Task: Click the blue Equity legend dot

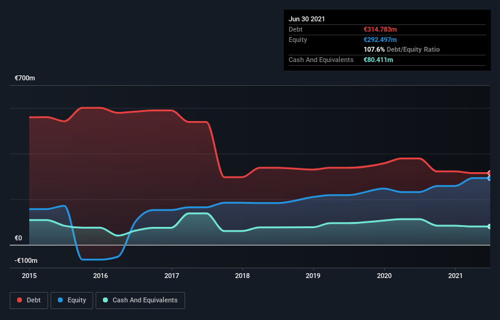Action: click(x=60, y=300)
